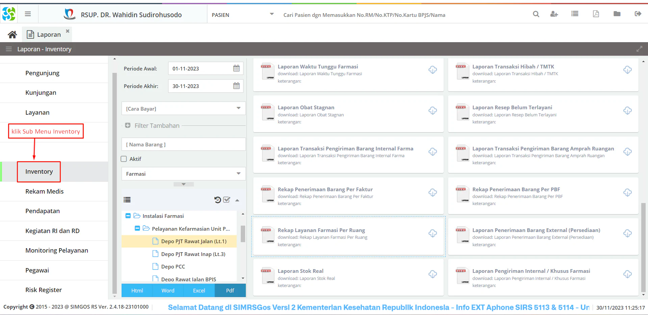
Task: Go to Home via the house icon
Action: pos(12,34)
